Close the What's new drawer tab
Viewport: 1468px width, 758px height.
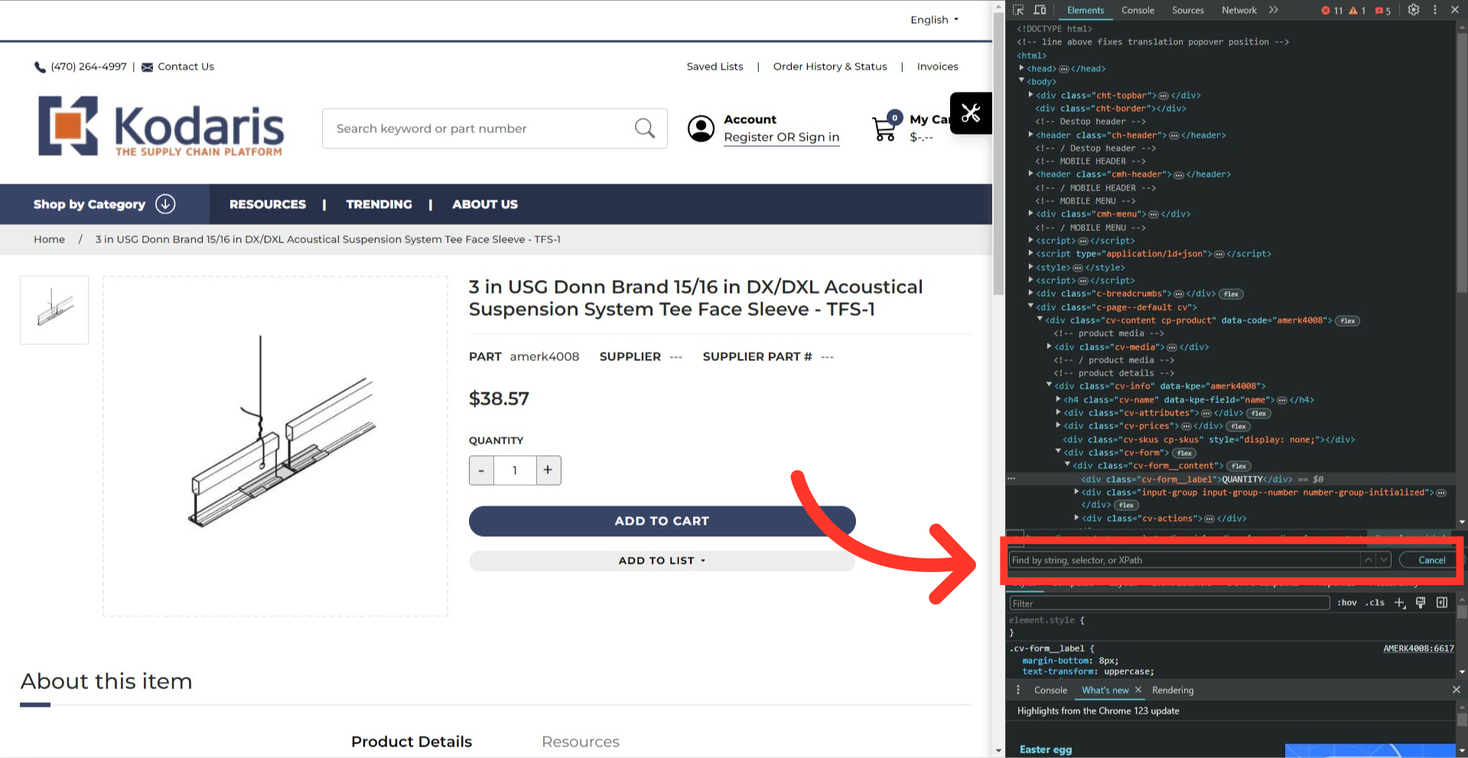point(1138,690)
